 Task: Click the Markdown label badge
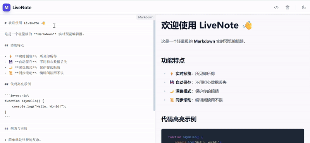tap(146, 17)
